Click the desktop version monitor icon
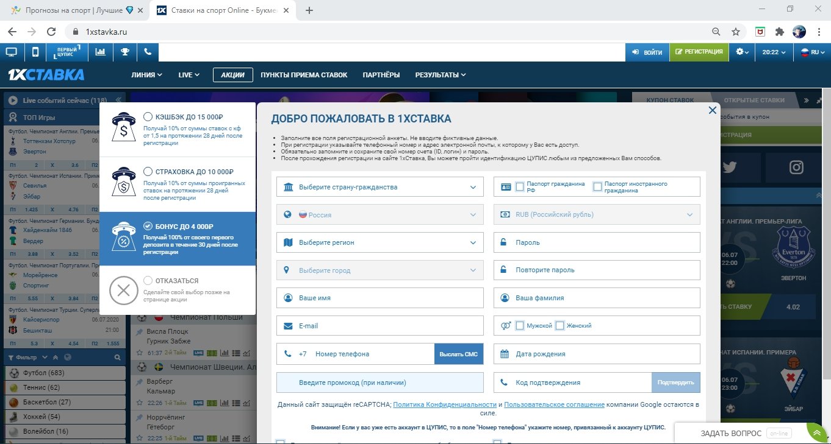 (x=11, y=52)
